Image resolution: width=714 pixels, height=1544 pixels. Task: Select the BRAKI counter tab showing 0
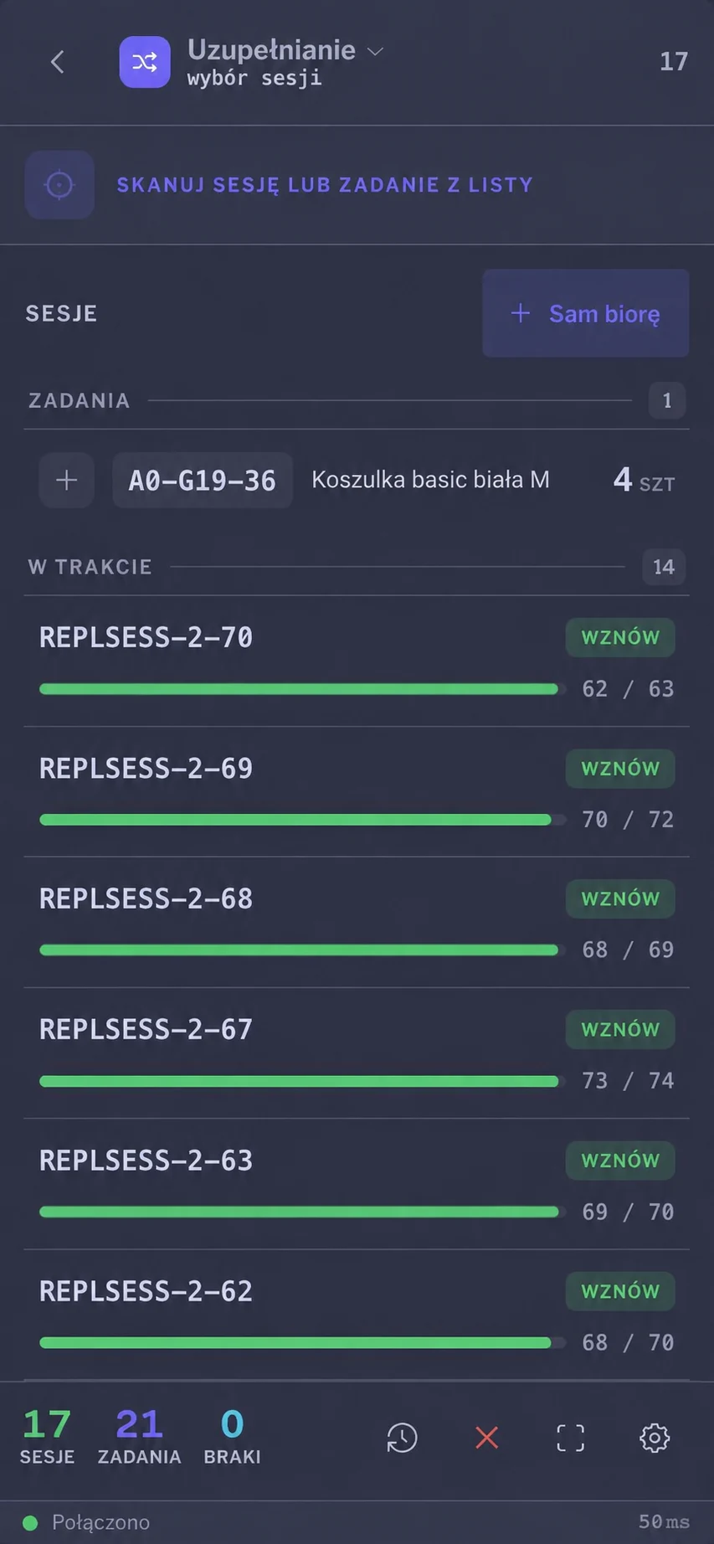(232, 1436)
